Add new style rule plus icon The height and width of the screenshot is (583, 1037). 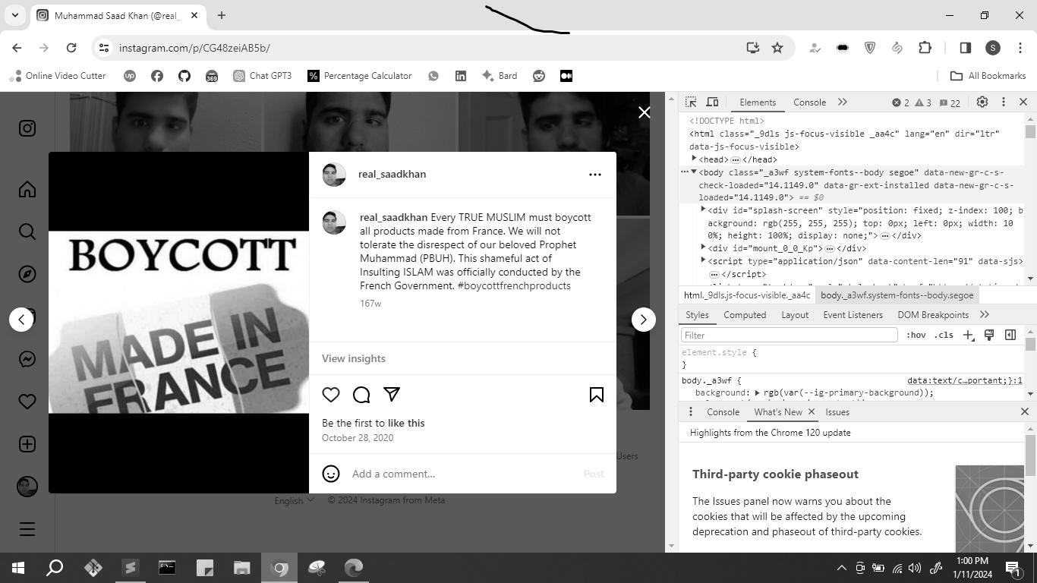(969, 335)
